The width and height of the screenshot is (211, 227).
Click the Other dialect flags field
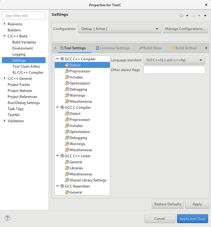pos(174,70)
